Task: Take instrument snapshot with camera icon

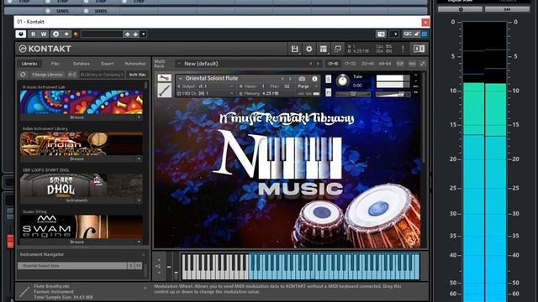Action: coord(302,79)
